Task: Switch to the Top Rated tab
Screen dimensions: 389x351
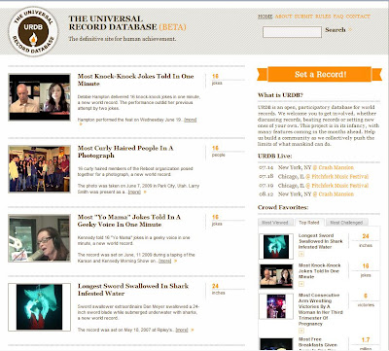Action: (x=309, y=223)
